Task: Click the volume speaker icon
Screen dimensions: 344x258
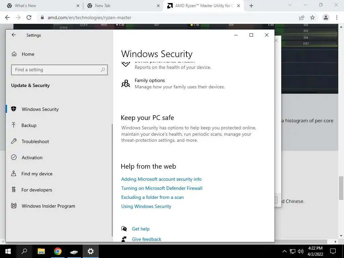Action: coord(301,251)
